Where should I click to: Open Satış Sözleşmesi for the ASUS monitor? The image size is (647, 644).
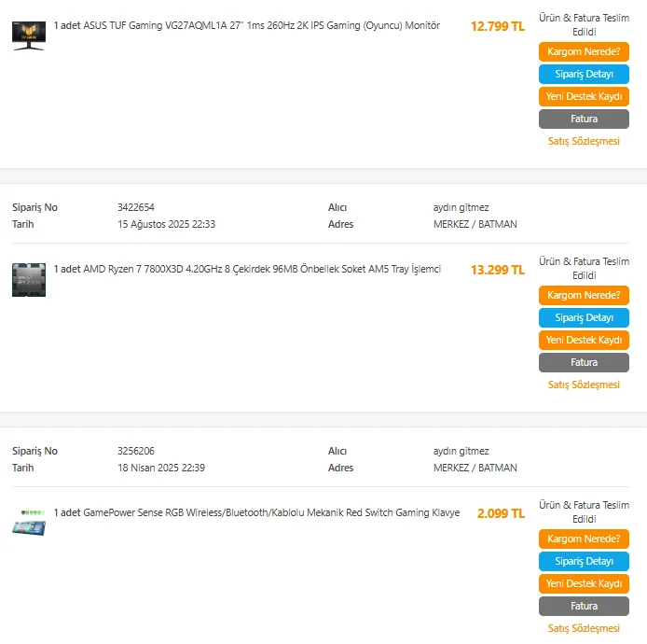click(x=584, y=141)
